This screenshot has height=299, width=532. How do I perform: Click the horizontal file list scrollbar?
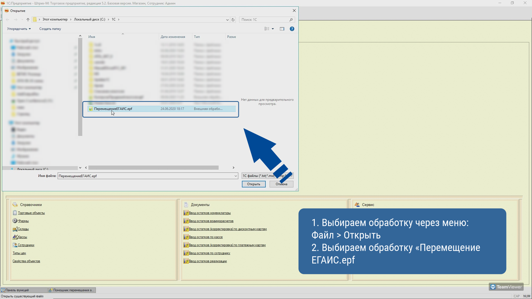(153, 168)
